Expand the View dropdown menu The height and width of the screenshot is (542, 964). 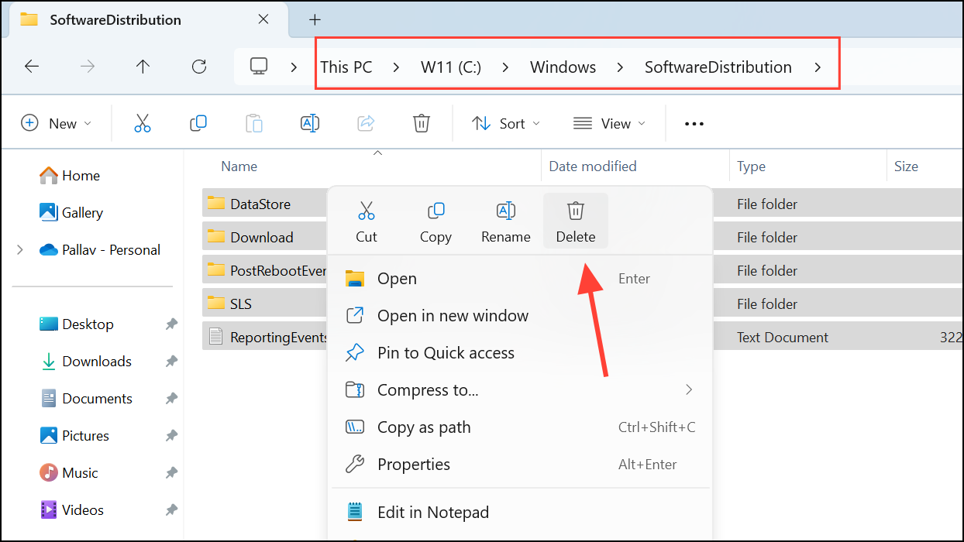click(x=609, y=122)
